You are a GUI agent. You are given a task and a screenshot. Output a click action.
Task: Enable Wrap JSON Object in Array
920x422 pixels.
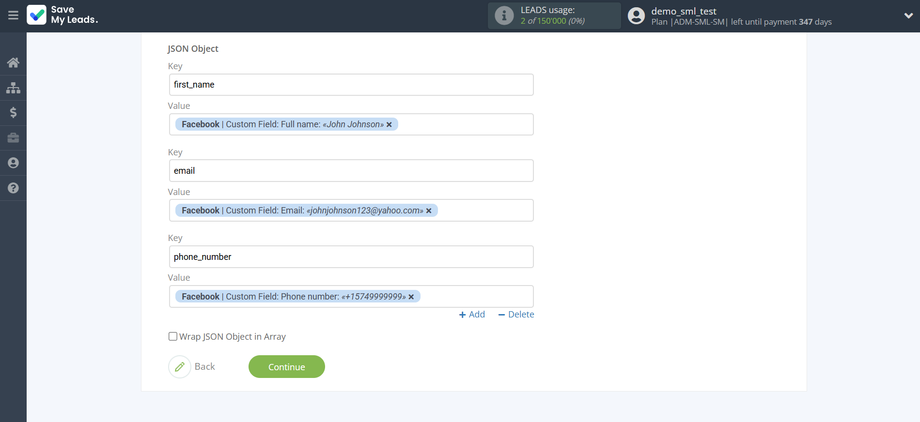(173, 336)
